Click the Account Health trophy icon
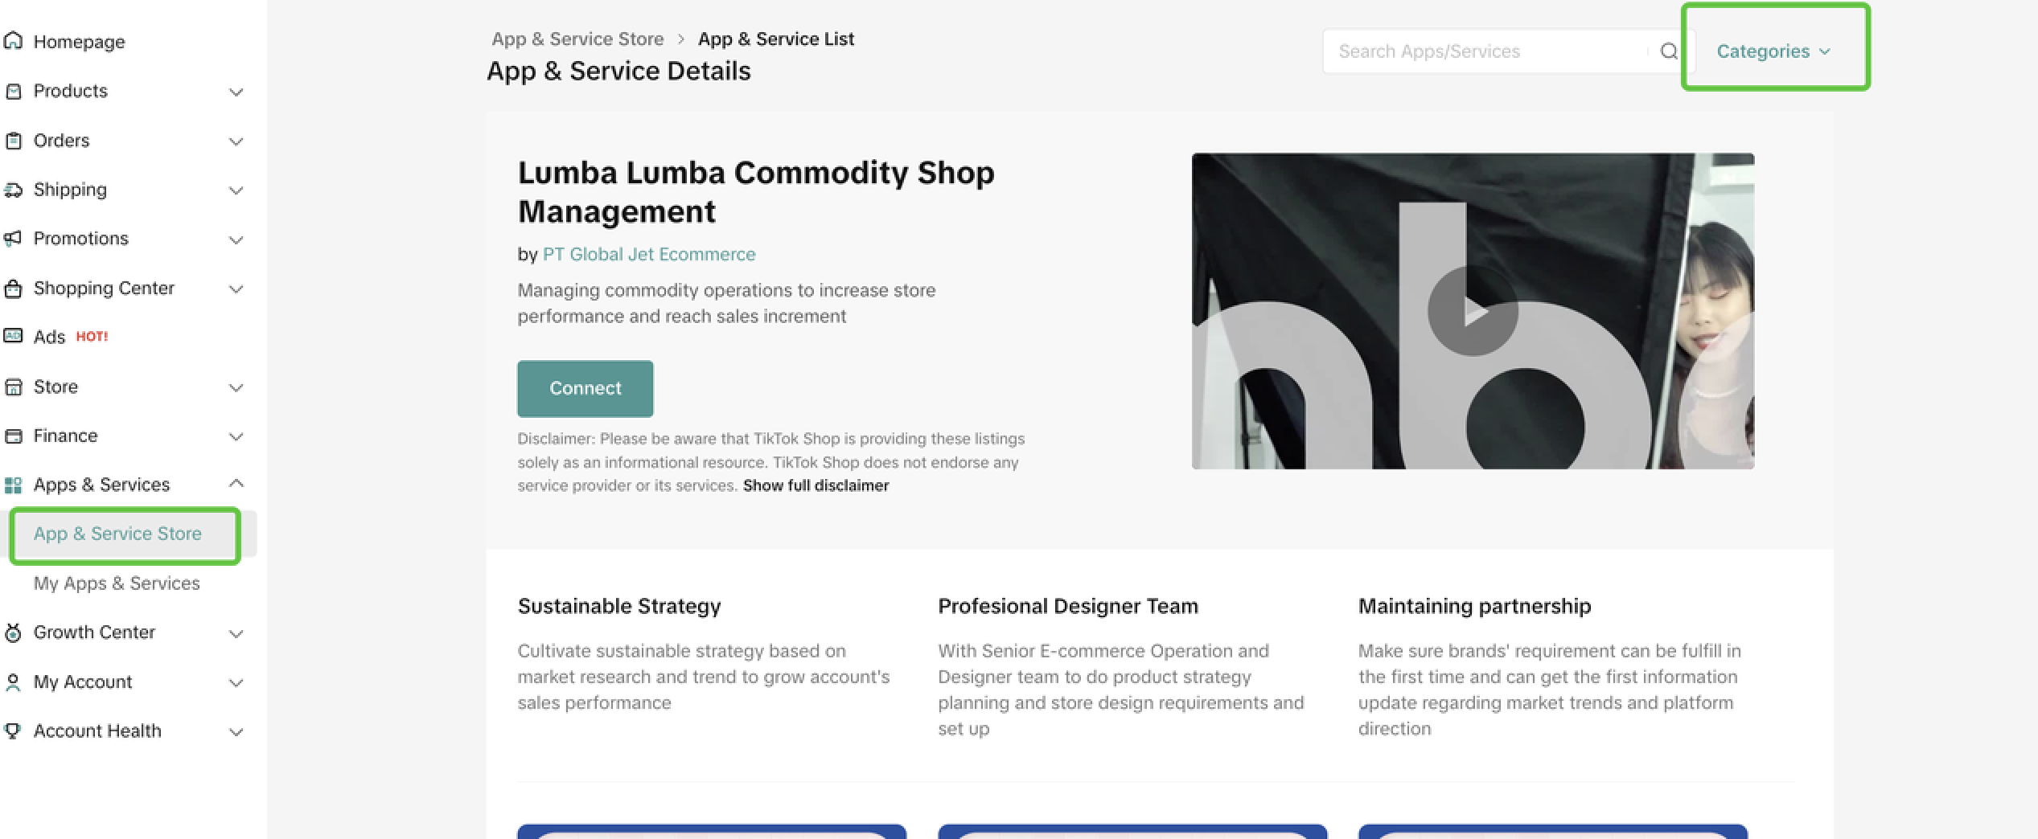Viewport: 2038px width, 839px height. click(x=12, y=731)
